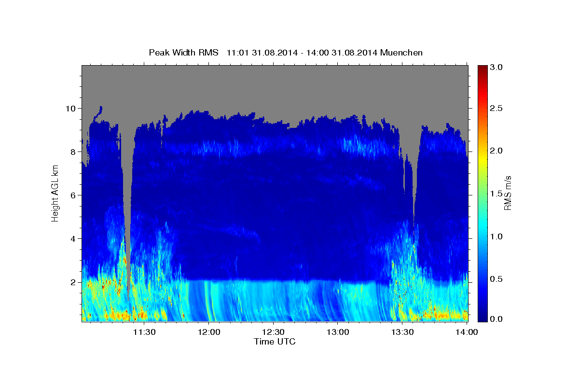This screenshot has height=386, width=579.
Task: Click the dark red top of colorbar
Action: [482, 69]
